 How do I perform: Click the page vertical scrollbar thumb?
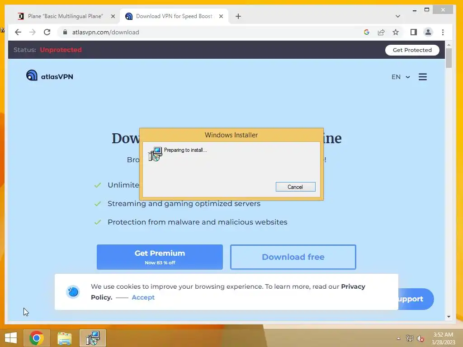449,58
